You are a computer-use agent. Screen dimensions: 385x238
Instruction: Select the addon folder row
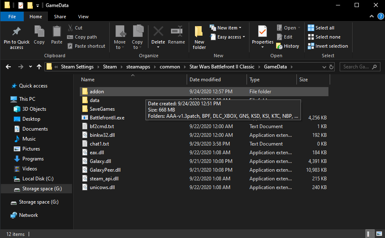(204, 92)
